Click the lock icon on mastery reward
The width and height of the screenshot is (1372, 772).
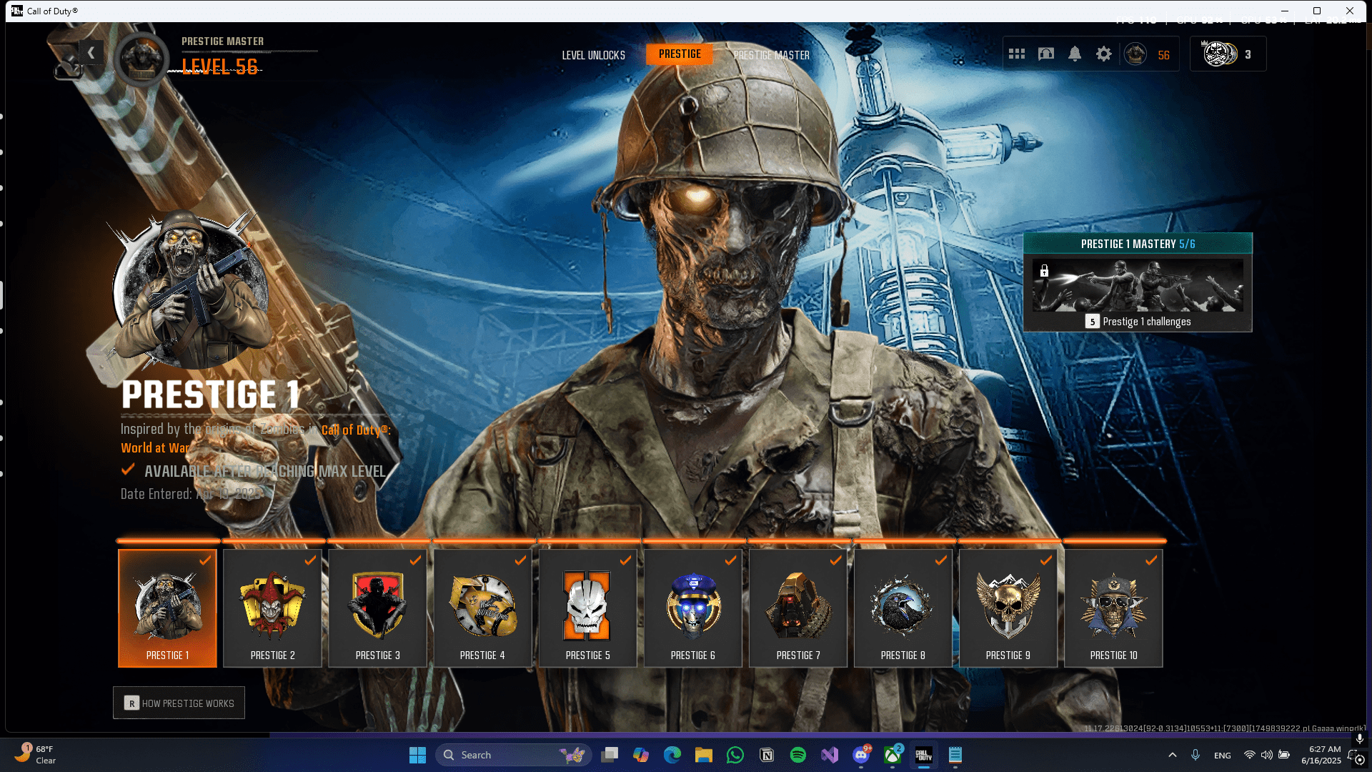1044,270
